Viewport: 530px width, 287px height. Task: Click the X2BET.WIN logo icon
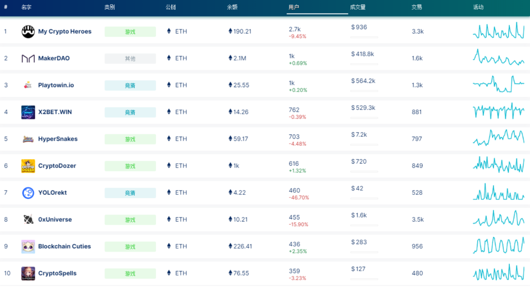(x=28, y=112)
